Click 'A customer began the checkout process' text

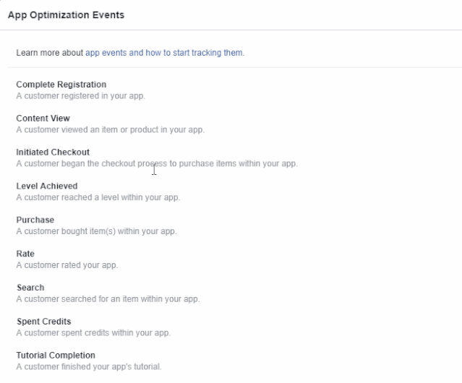[x=157, y=164]
